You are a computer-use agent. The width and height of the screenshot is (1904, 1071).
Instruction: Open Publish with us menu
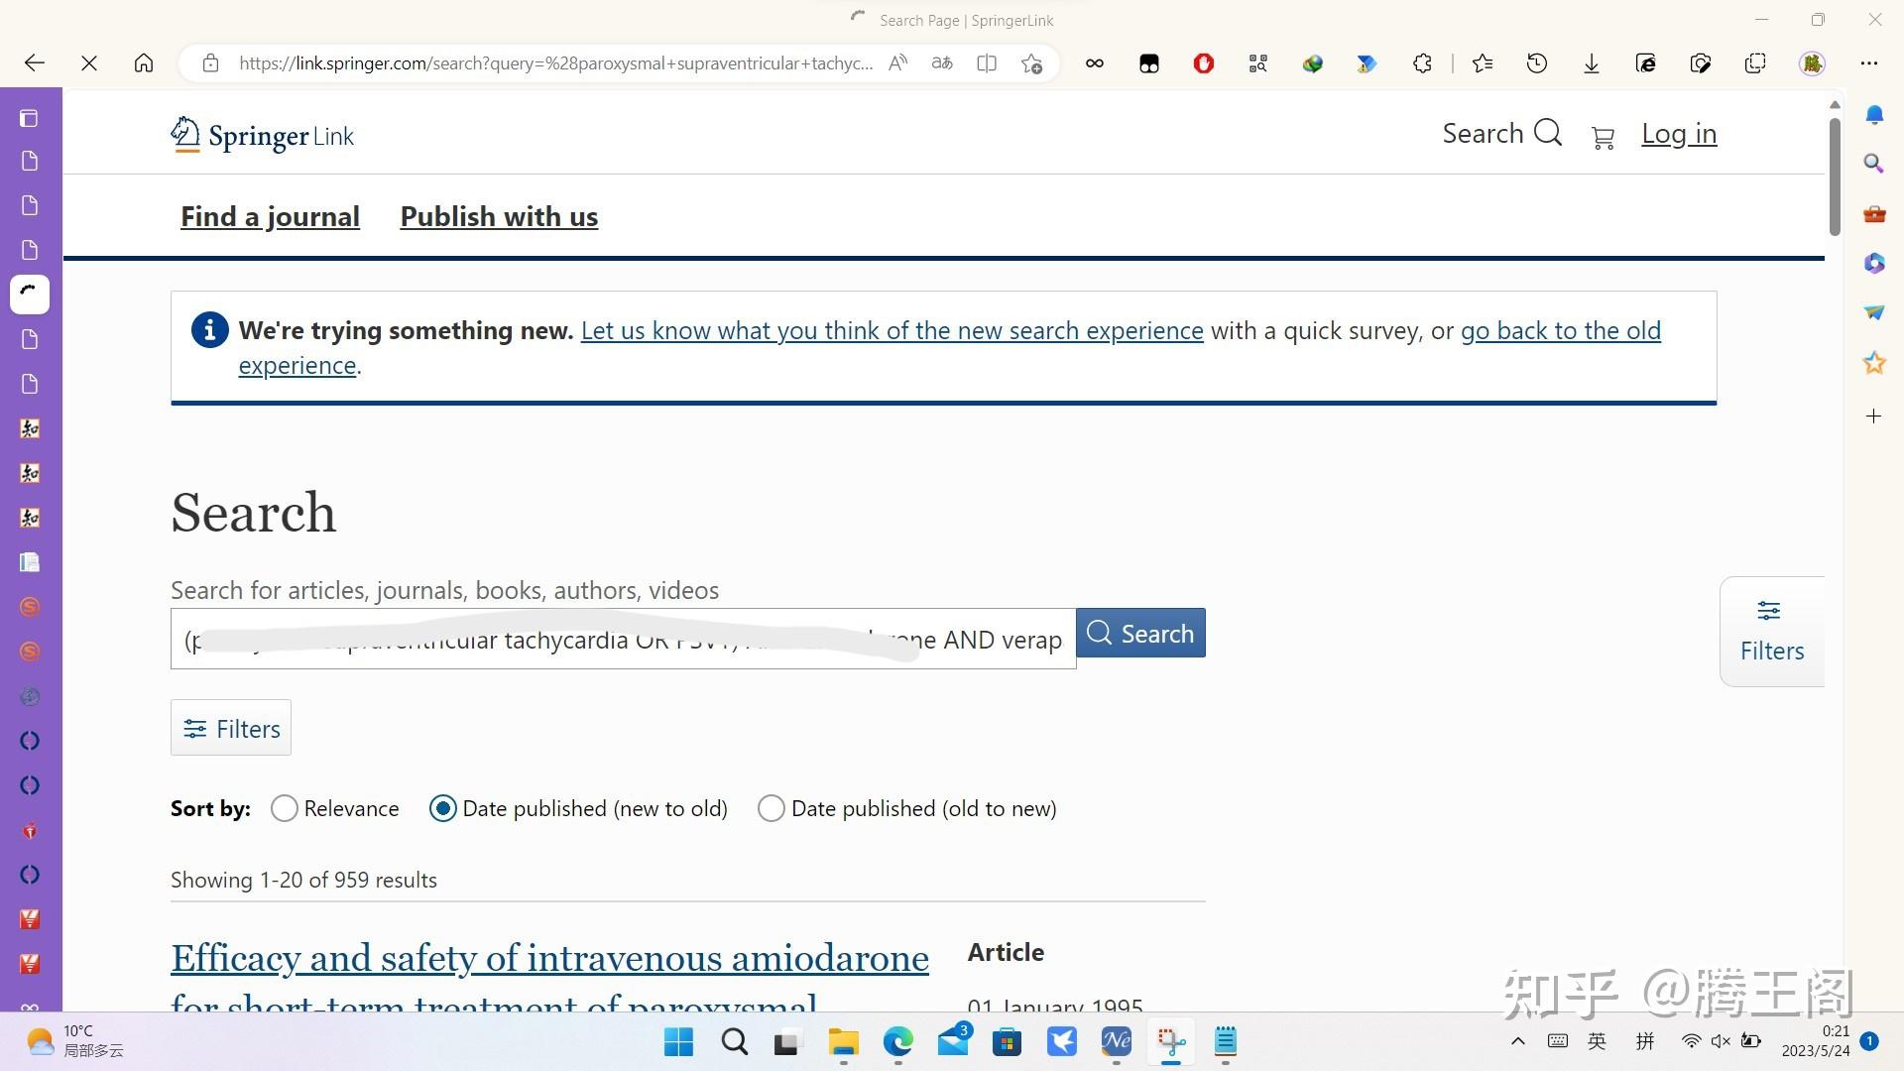(x=499, y=216)
